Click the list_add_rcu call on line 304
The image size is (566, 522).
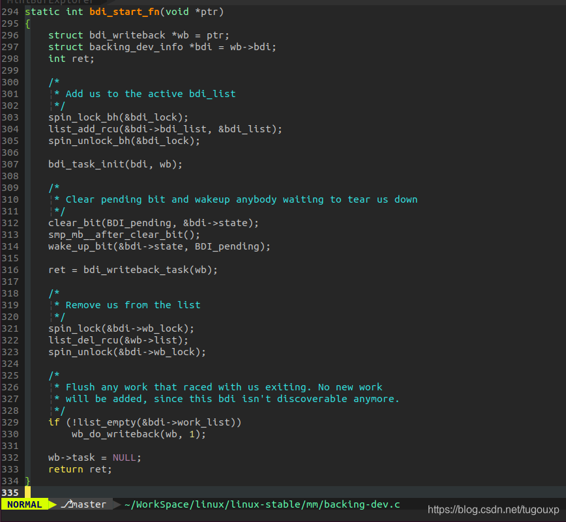[166, 129]
